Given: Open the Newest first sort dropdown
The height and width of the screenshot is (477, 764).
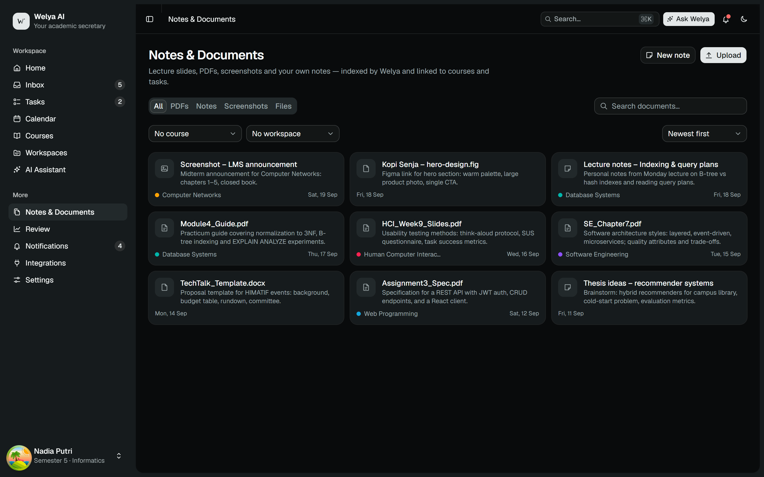Looking at the screenshot, I should (x=704, y=134).
